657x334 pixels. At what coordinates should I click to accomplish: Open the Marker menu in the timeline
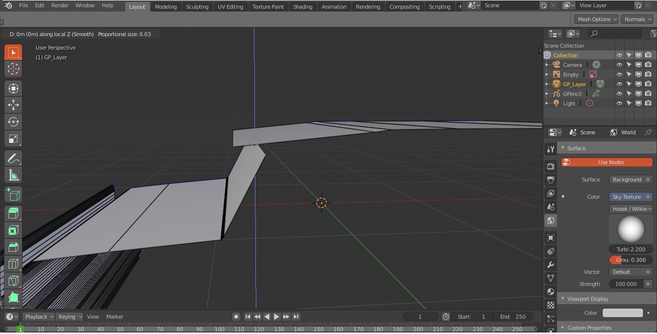(x=115, y=317)
